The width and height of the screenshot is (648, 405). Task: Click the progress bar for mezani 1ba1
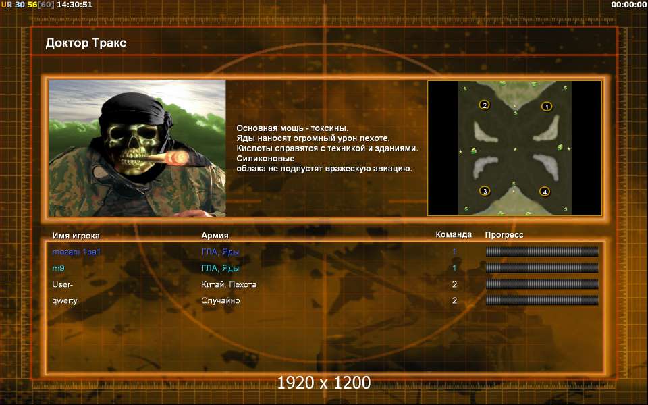pos(542,252)
